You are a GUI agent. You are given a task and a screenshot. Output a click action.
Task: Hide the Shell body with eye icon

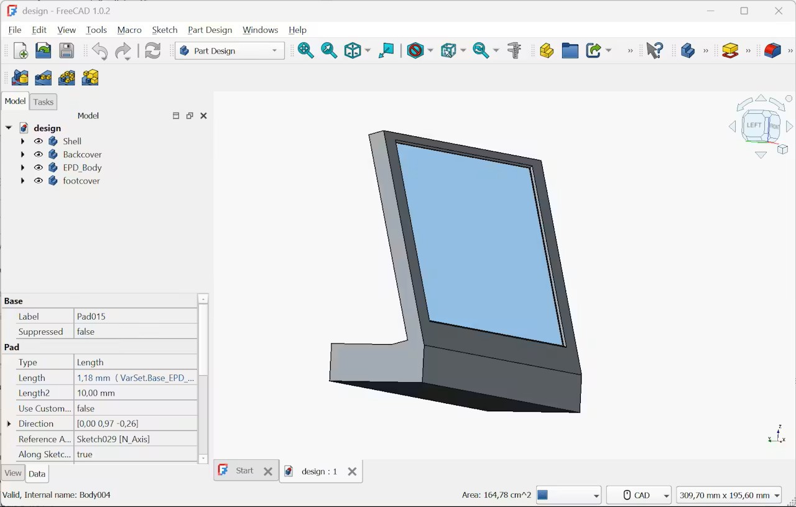point(39,141)
